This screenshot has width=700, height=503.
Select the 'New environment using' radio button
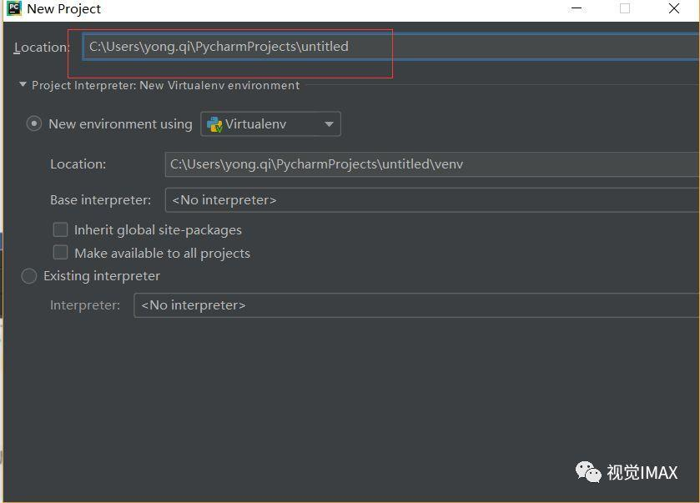coord(34,123)
